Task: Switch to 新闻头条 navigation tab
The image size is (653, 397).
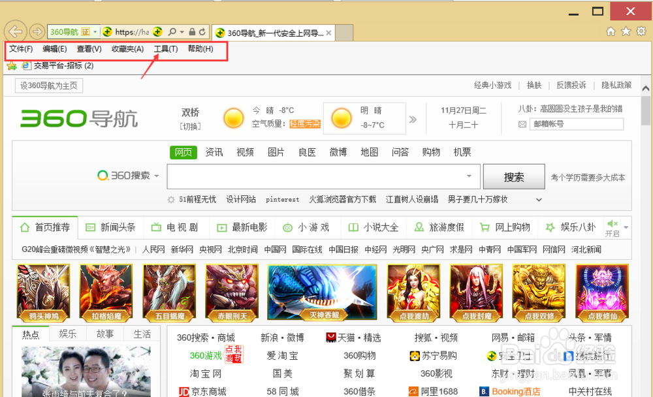Action: (x=110, y=227)
